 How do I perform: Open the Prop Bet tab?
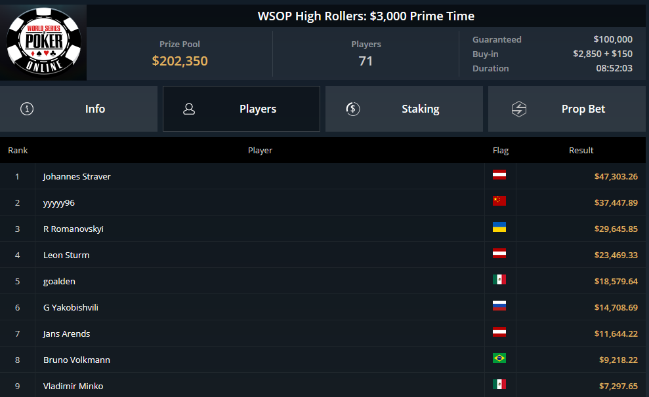[x=566, y=109]
